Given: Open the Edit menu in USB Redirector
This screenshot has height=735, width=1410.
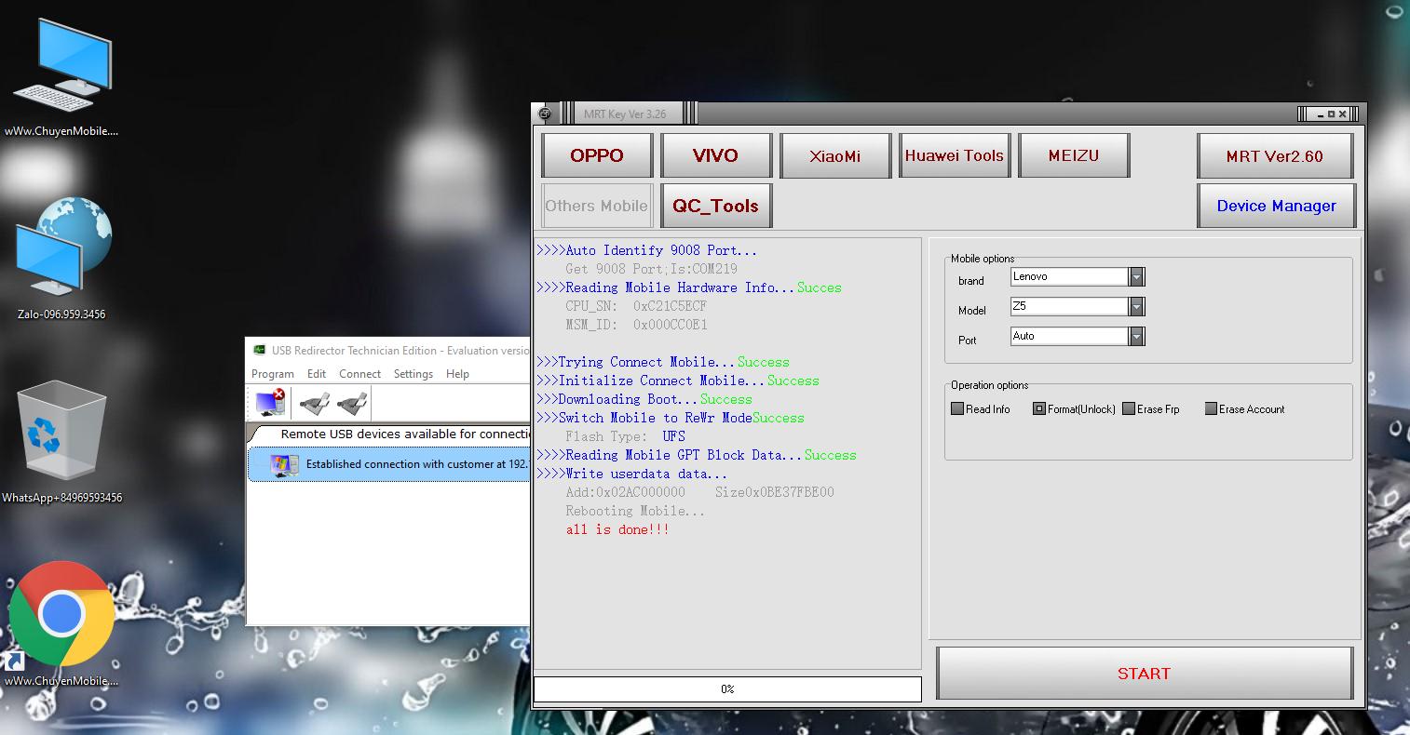Looking at the screenshot, I should 317,374.
